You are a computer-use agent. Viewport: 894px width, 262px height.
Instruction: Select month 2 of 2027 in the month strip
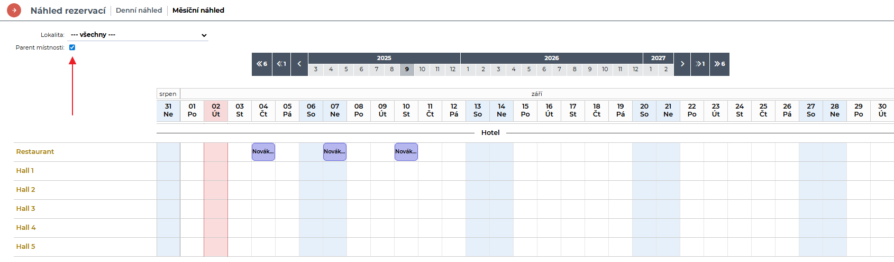click(x=666, y=70)
